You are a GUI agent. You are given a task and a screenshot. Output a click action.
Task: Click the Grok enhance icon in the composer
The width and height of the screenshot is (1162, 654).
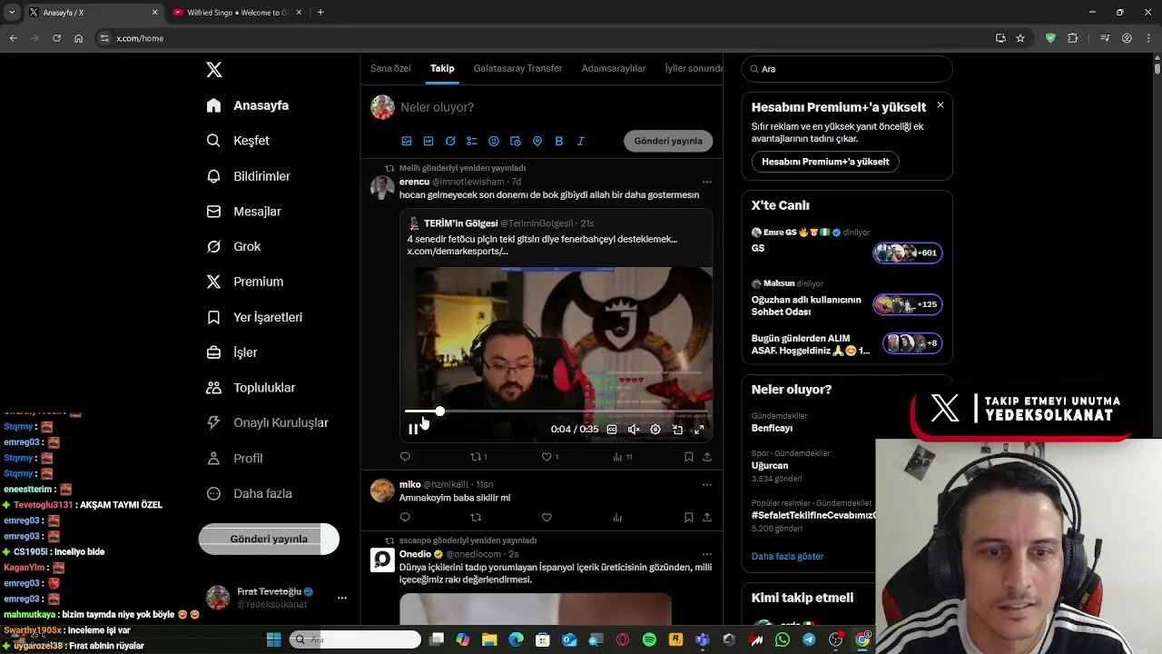450,141
